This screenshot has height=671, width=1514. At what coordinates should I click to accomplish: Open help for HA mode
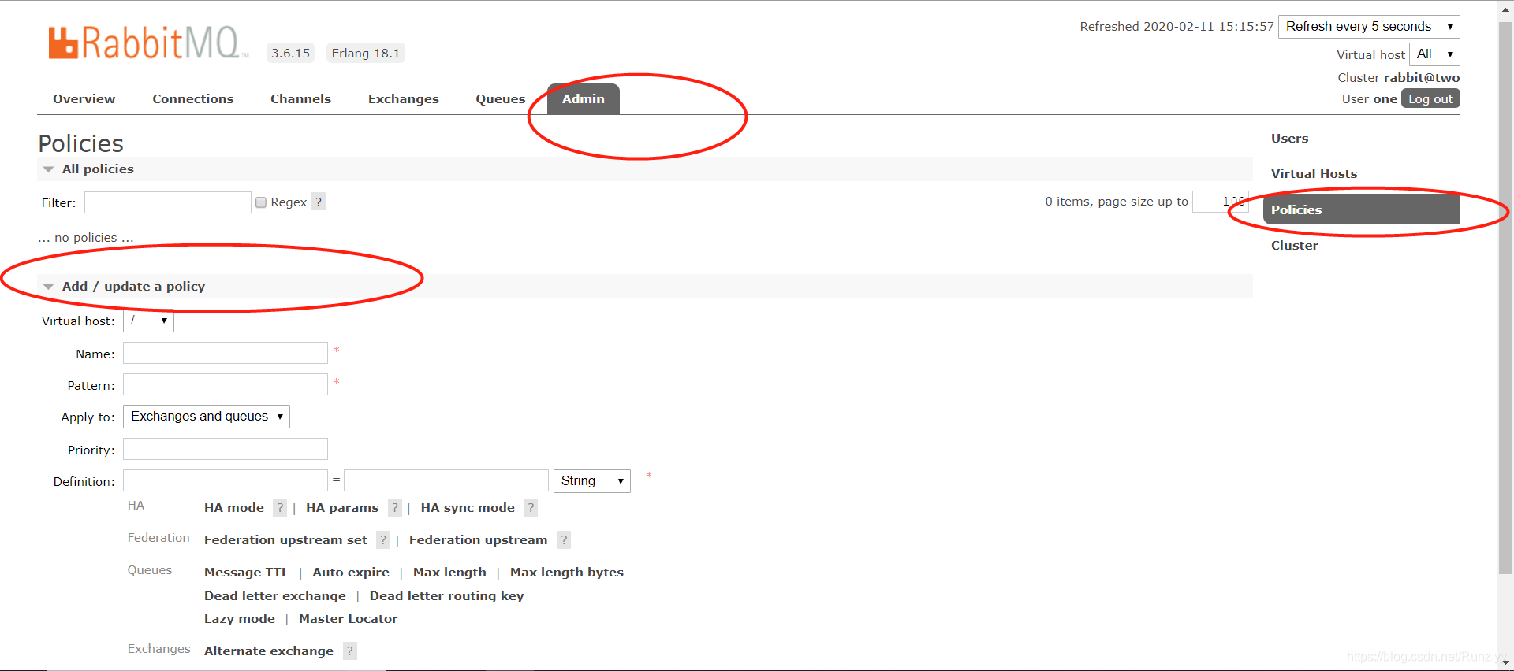(280, 508)
